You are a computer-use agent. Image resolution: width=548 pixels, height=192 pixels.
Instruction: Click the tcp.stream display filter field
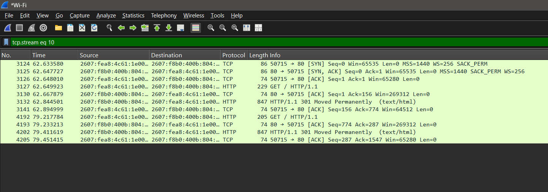click(266, 42)
